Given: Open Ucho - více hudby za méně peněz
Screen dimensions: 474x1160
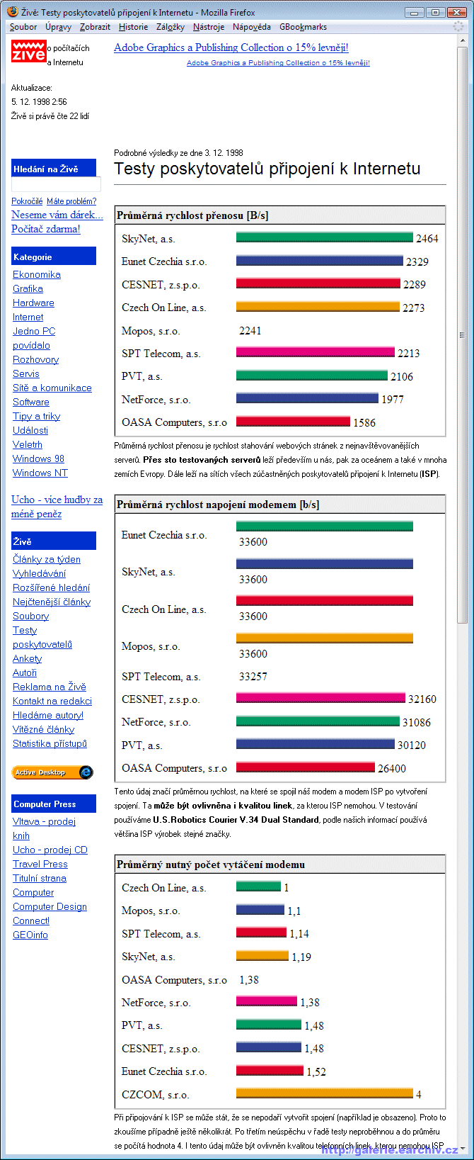Looking at the screenshot, I should (x=57, y=507).
